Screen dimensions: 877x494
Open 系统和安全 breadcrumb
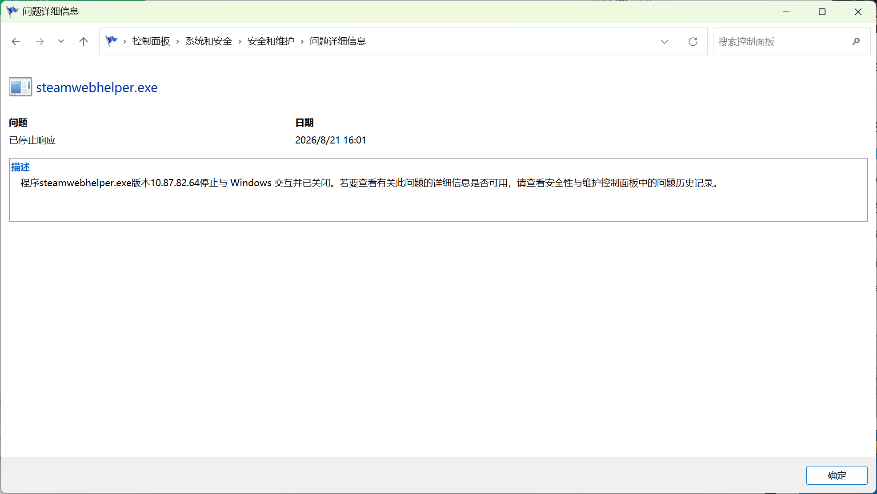(209, 41)
